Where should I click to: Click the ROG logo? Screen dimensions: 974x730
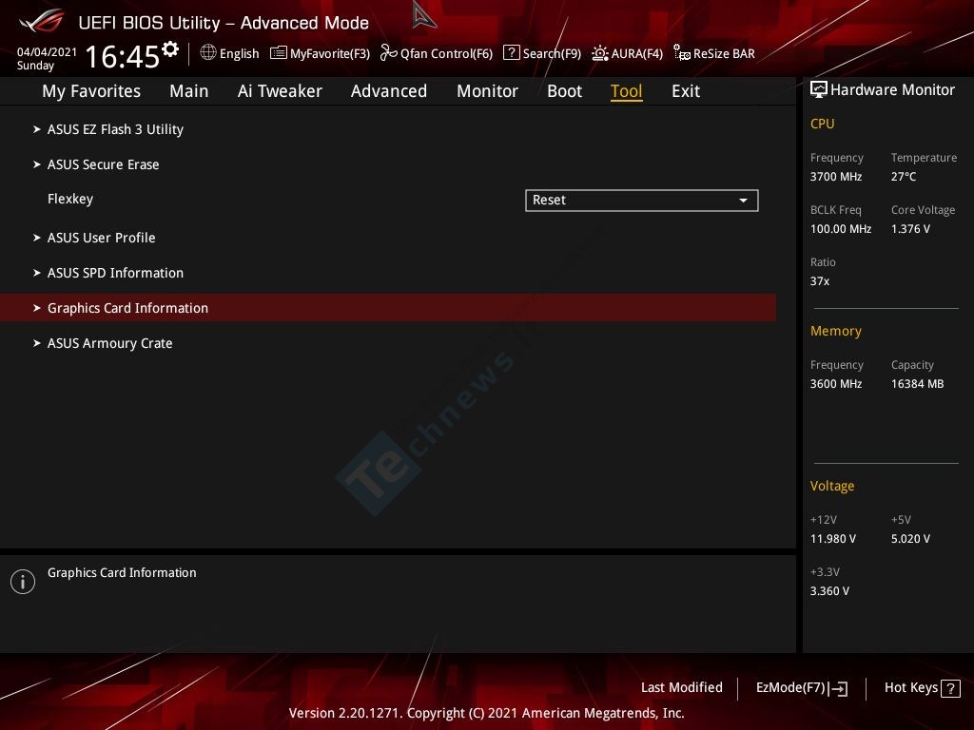pyautogui.click(x=42, y=21)
